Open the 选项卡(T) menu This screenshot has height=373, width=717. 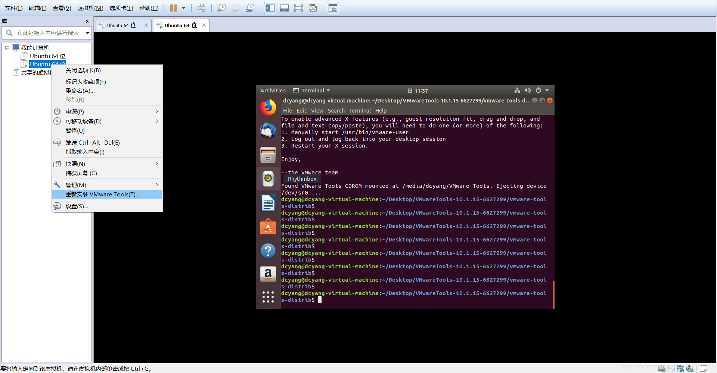(121, 8)
